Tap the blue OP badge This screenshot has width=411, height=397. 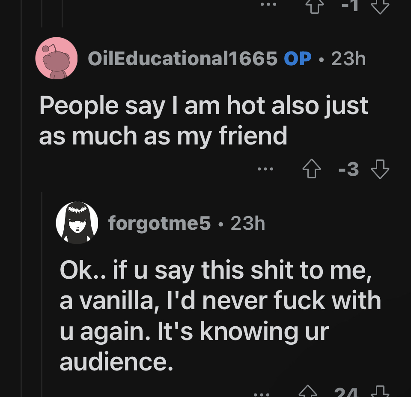pos(298,58)
